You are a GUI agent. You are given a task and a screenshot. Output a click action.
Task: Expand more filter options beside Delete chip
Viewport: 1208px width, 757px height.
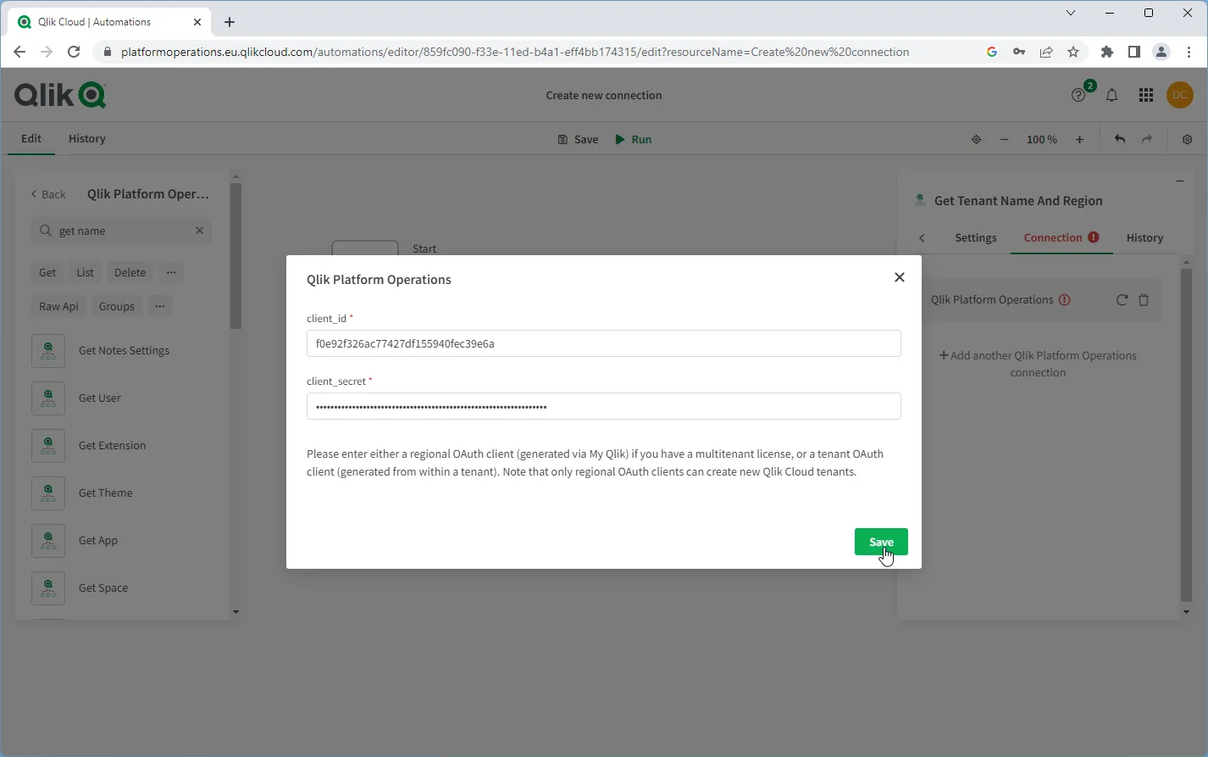point(171,272)
